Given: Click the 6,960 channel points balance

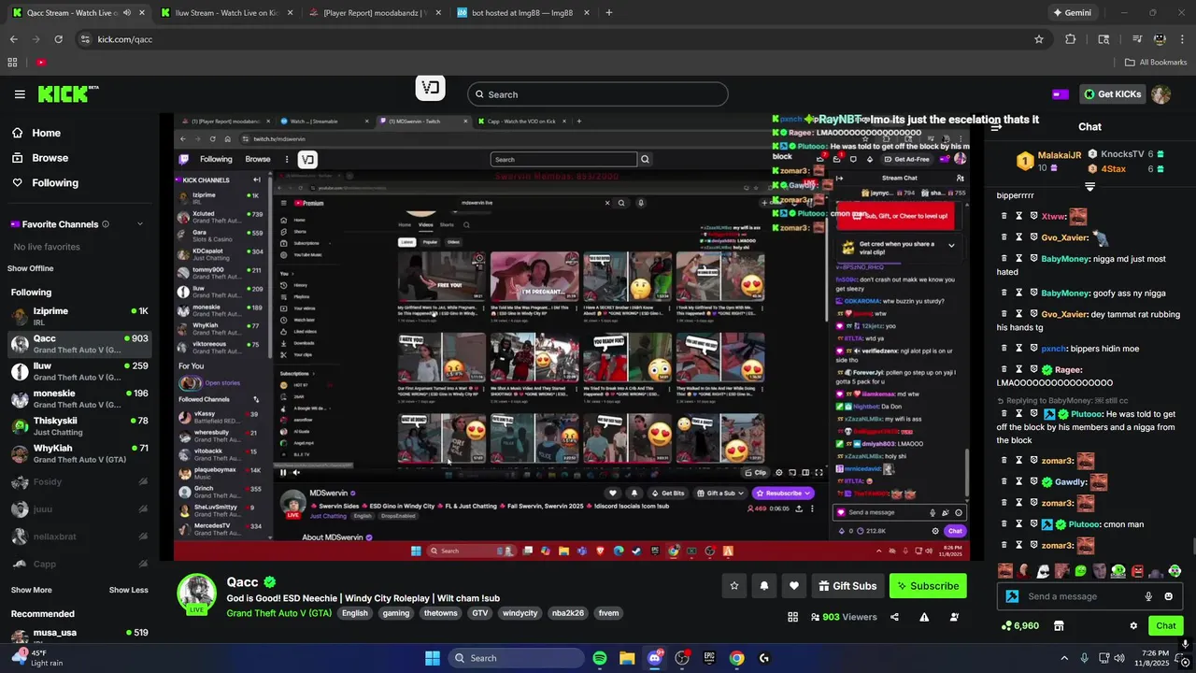Looking at the screenshot, I should 1019,625.
